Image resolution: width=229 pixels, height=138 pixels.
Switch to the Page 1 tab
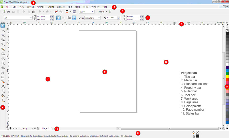coord(46,128)
